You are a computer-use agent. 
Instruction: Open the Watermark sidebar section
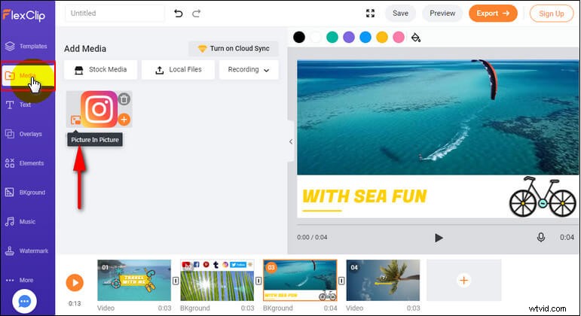pos(26,251)
